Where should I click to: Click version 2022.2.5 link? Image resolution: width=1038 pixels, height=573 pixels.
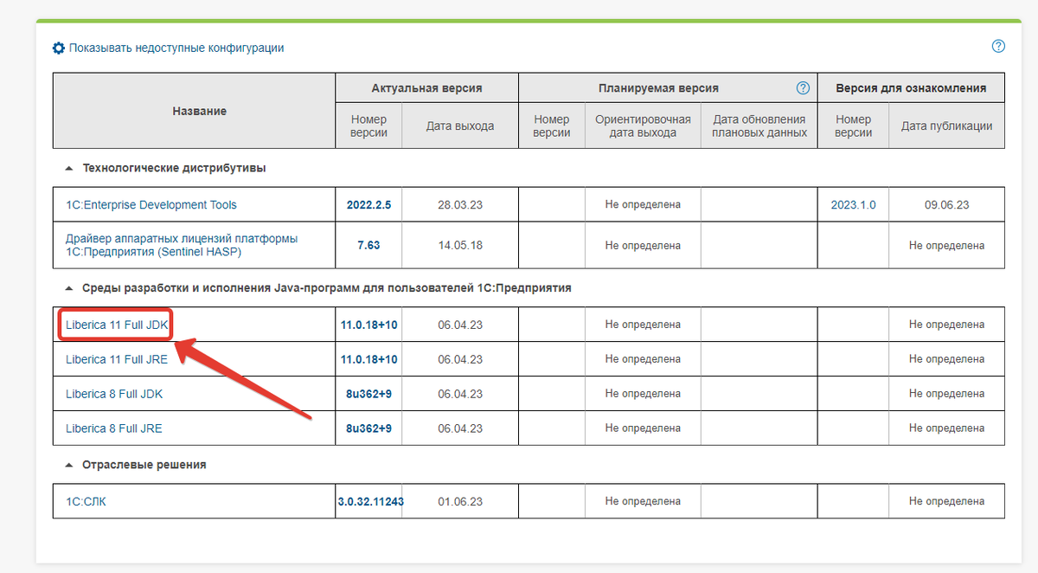(x=368, y=205)
